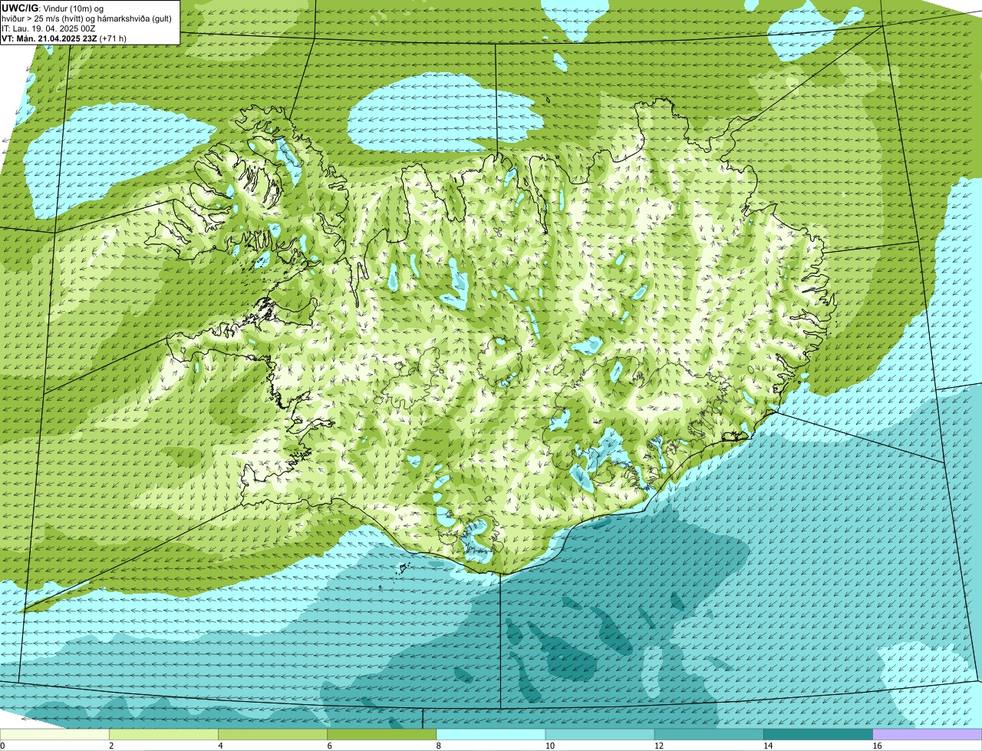982x751 pixels.
Task: Click the light teal 10–12 legend swatch
Action: click(600, 735)
